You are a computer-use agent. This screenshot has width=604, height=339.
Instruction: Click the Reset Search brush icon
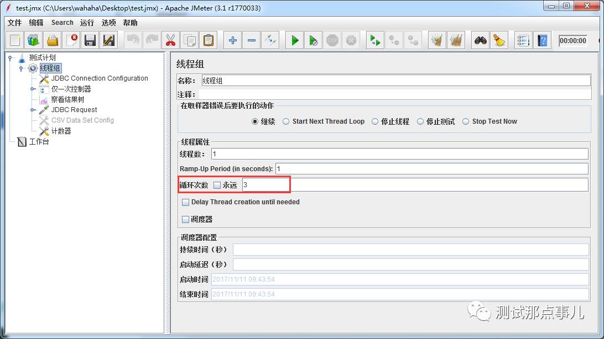[499, 40]
